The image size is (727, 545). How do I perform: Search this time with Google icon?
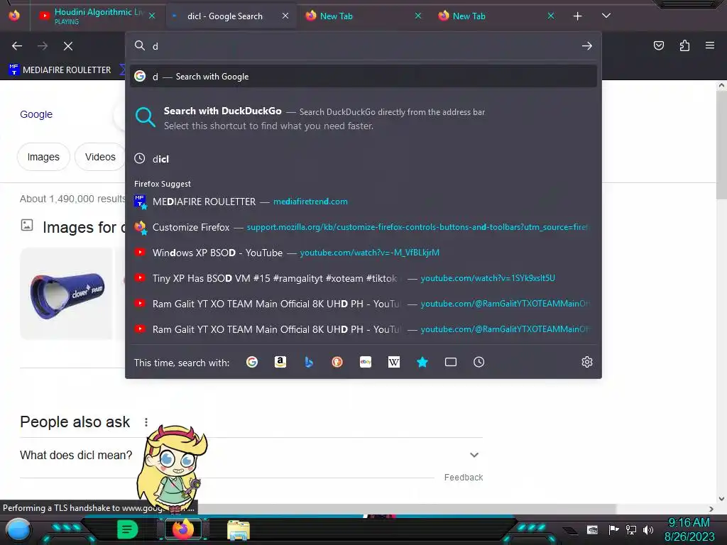coord(252,362)
